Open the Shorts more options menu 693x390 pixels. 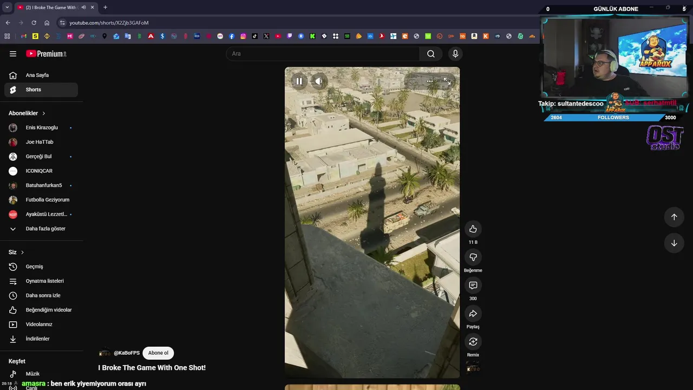click(x=430, y=81)
